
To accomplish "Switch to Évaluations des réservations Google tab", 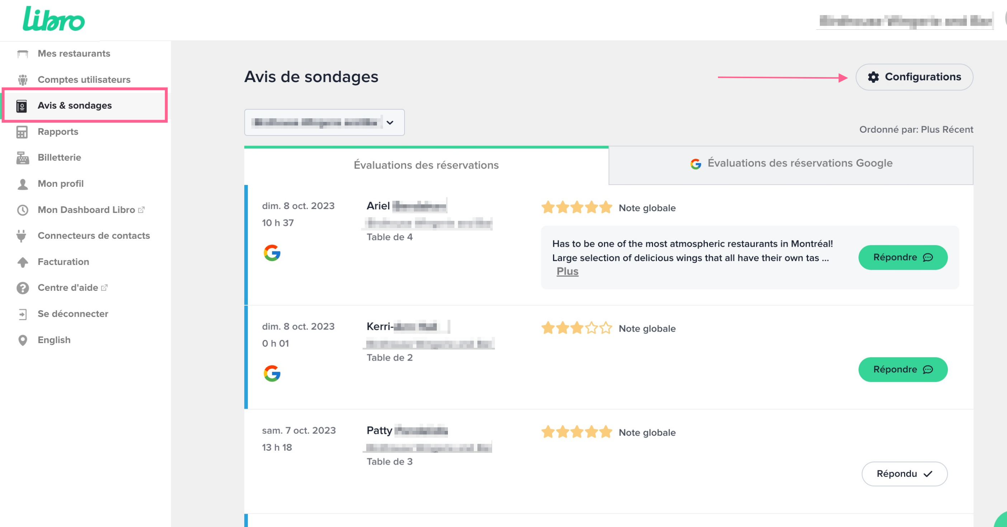I will pos(791,163).
